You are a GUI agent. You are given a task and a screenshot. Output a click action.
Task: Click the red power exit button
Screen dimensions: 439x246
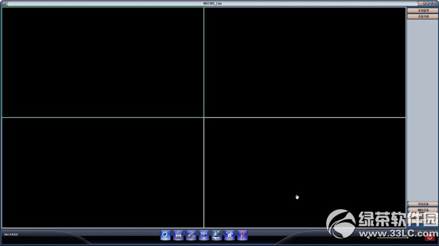(x=430, y=237)
